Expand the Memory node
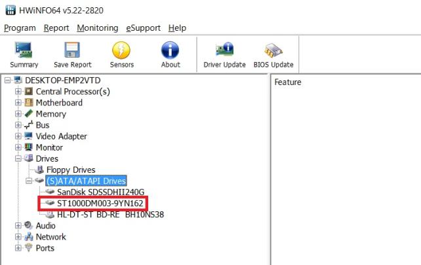 [x=18, y=114]
